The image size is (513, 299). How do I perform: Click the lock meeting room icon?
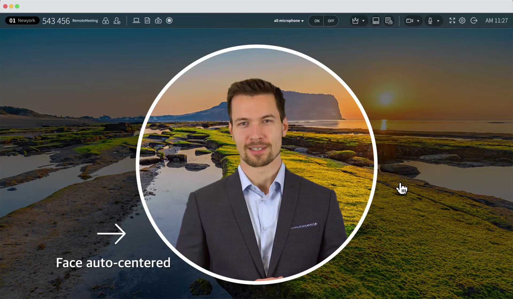(106, 21)
